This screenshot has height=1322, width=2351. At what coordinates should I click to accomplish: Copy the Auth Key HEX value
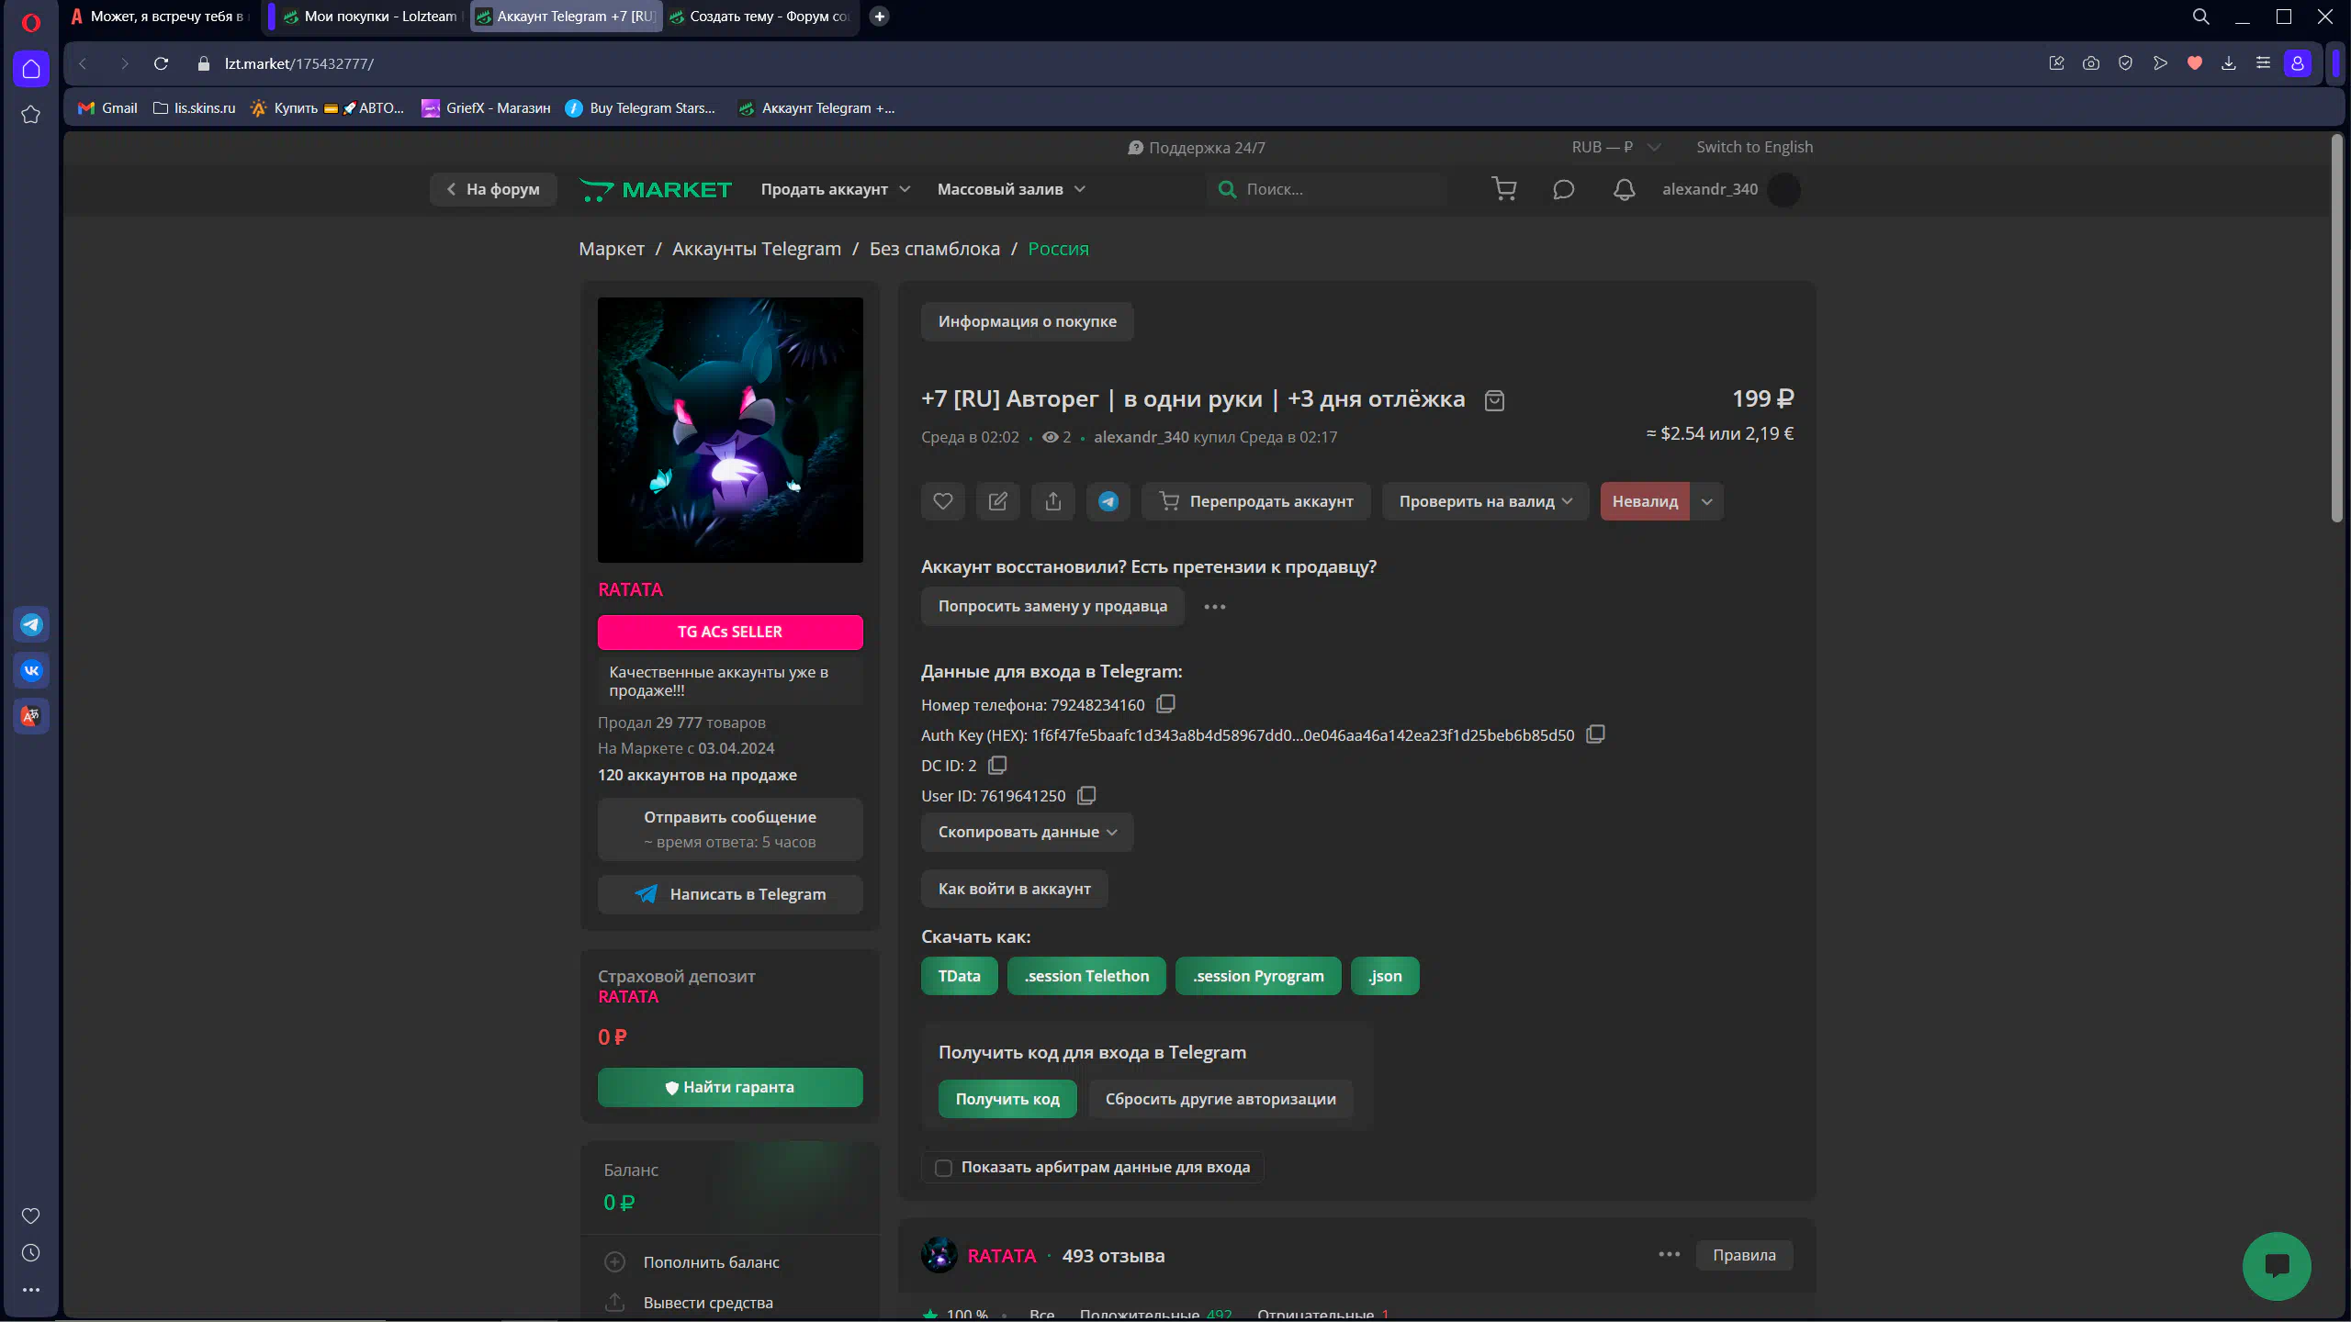coord(1596,734)
